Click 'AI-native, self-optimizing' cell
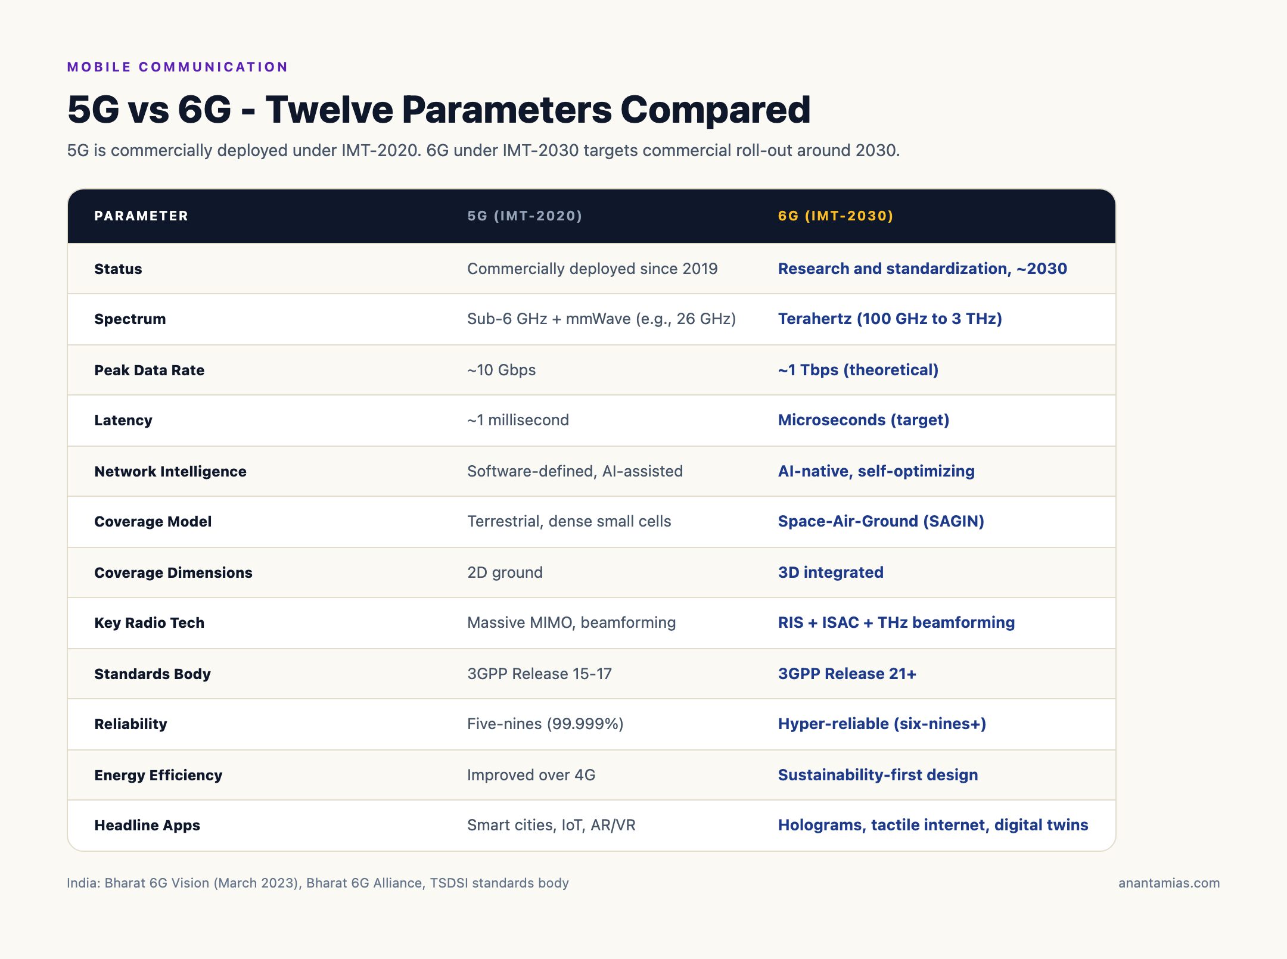 point(876,471)
